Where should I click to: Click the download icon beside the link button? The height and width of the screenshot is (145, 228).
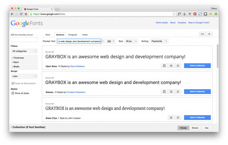[209, 34]
